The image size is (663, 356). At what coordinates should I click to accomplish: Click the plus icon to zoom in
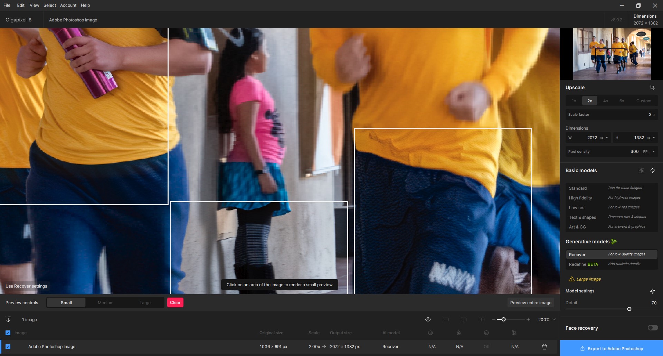(x=528, y=319)
